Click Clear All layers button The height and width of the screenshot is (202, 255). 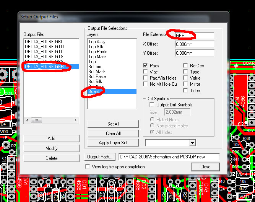click(113, 133)
